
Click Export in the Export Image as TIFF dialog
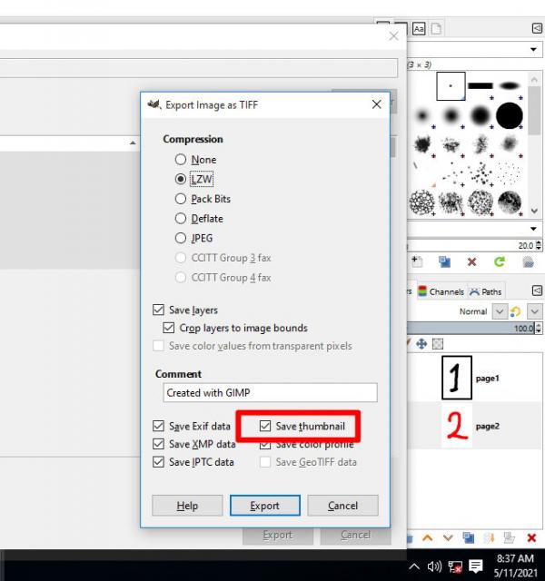[264, 506]
